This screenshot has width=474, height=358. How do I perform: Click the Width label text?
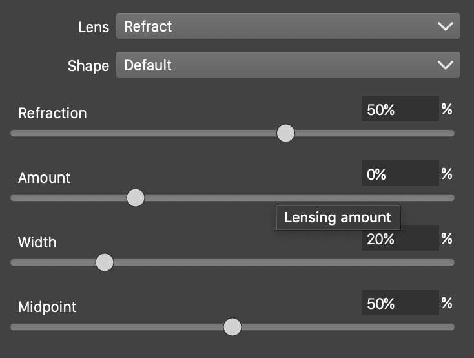click(x=37, y=242)
